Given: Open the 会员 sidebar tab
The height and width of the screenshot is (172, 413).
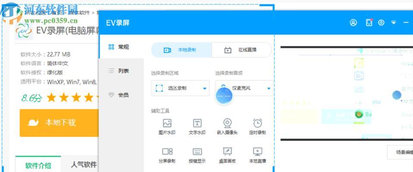Looking at the screenshot, I should [x=122, y=95].
